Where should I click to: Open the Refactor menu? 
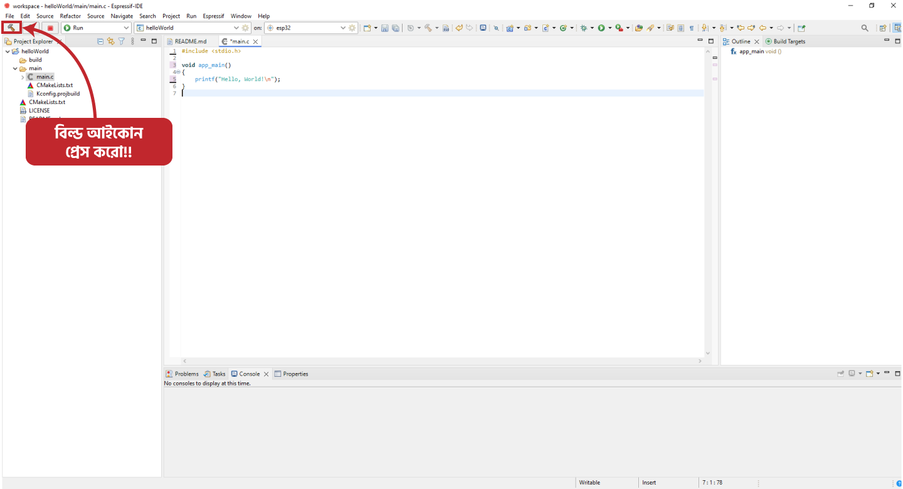tap(70, 16)
